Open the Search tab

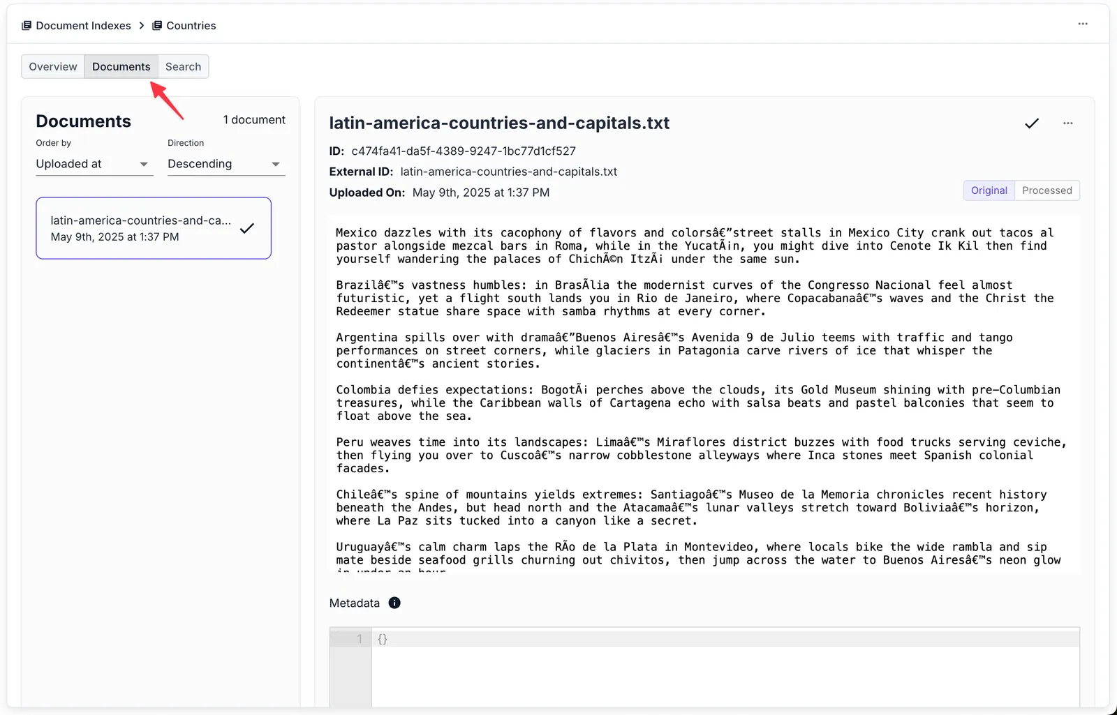point(184,66)
